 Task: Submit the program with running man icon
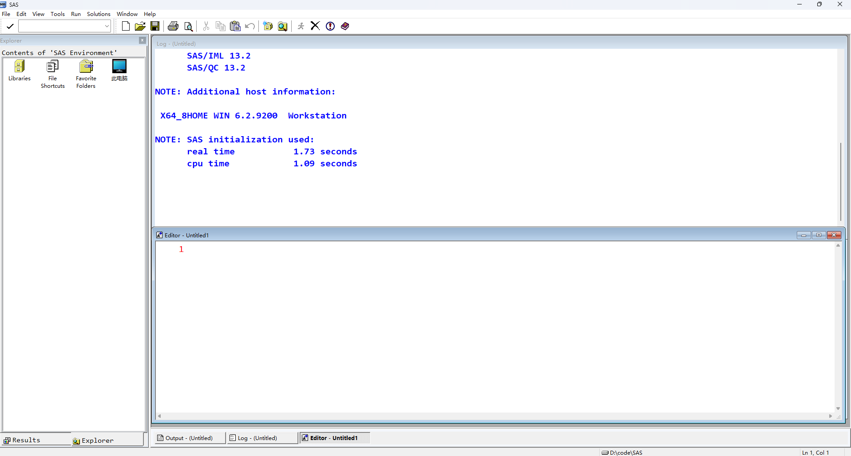tap(301, 26)
